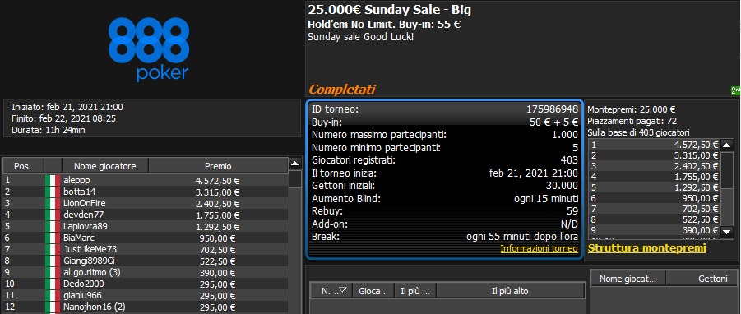741x314 pixels.
Task: Sort players by Premio column
Action: click(218, 166)
